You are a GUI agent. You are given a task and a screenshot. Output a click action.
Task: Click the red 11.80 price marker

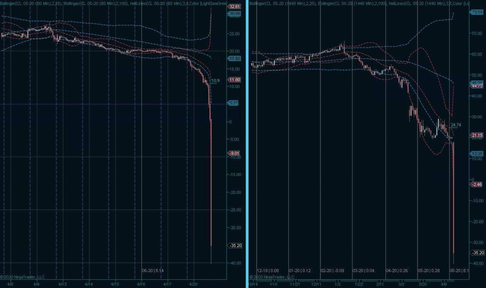234,80
